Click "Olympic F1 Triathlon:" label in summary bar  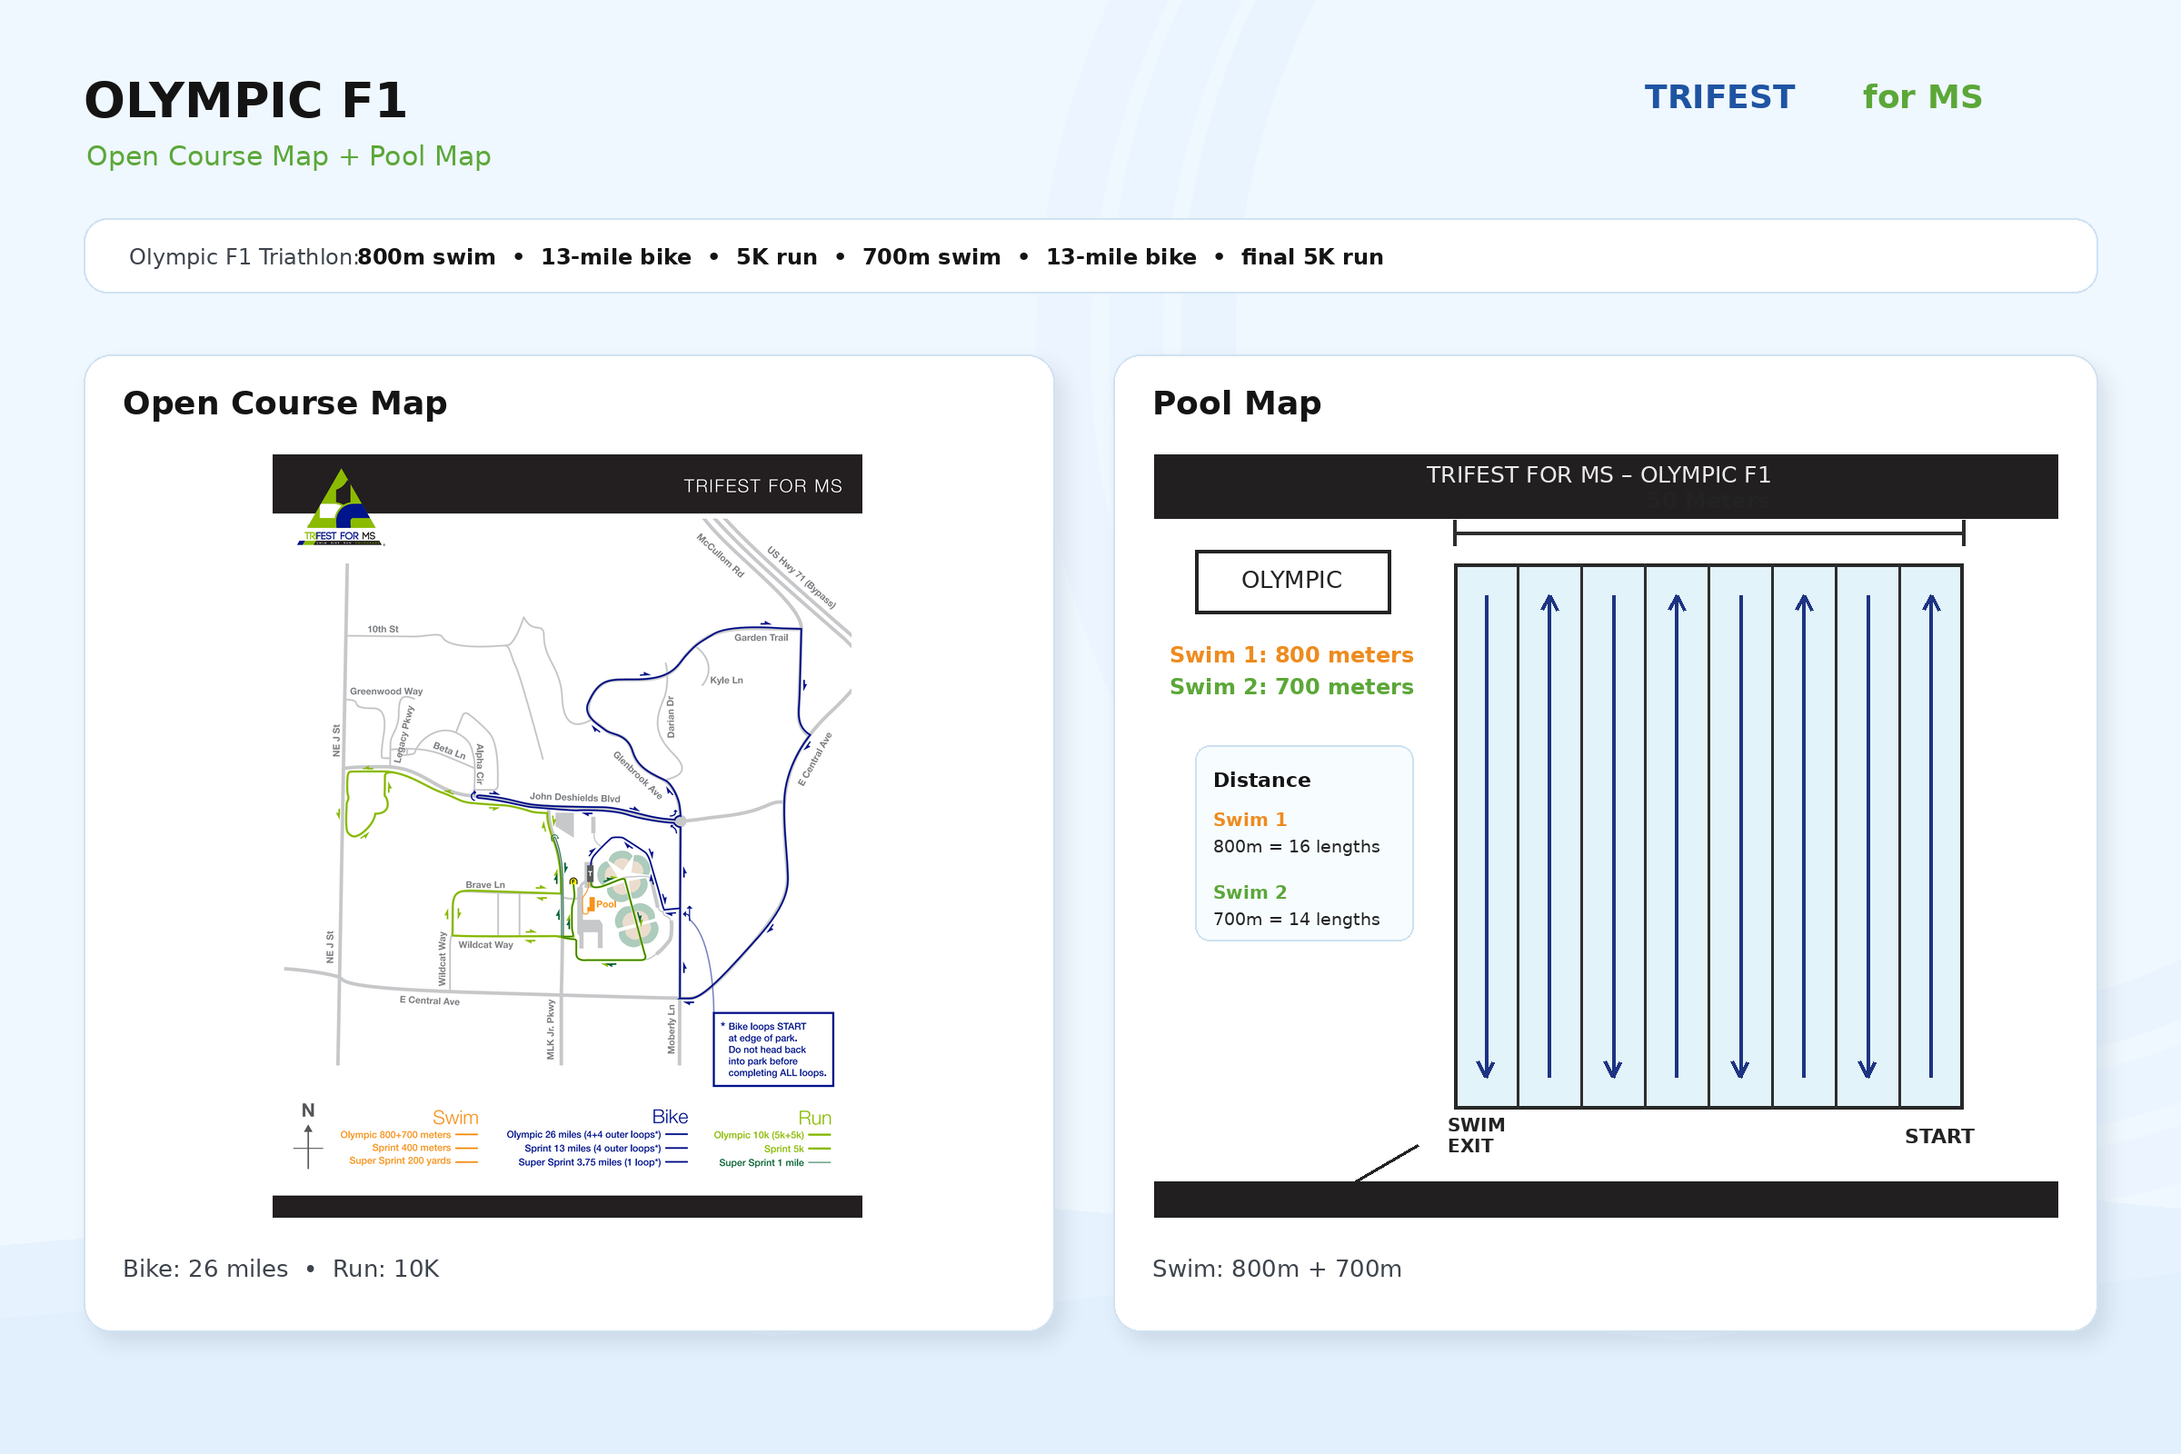tap(244, 257)
